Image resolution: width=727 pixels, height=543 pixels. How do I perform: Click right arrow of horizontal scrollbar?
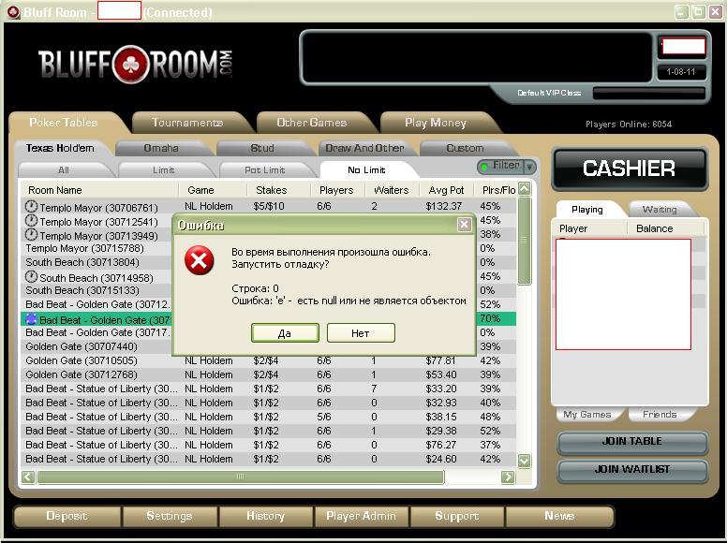click(x=508, y=477)
